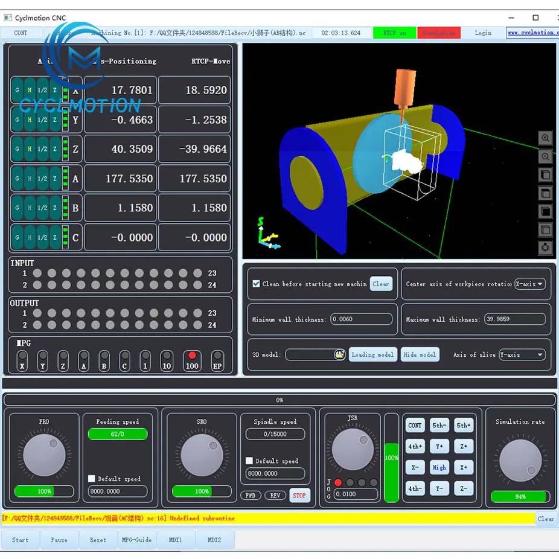The width and height of the screenshot is (559, 559).
Task: Click the Z zero button in Y axis row
Action: 55,120
